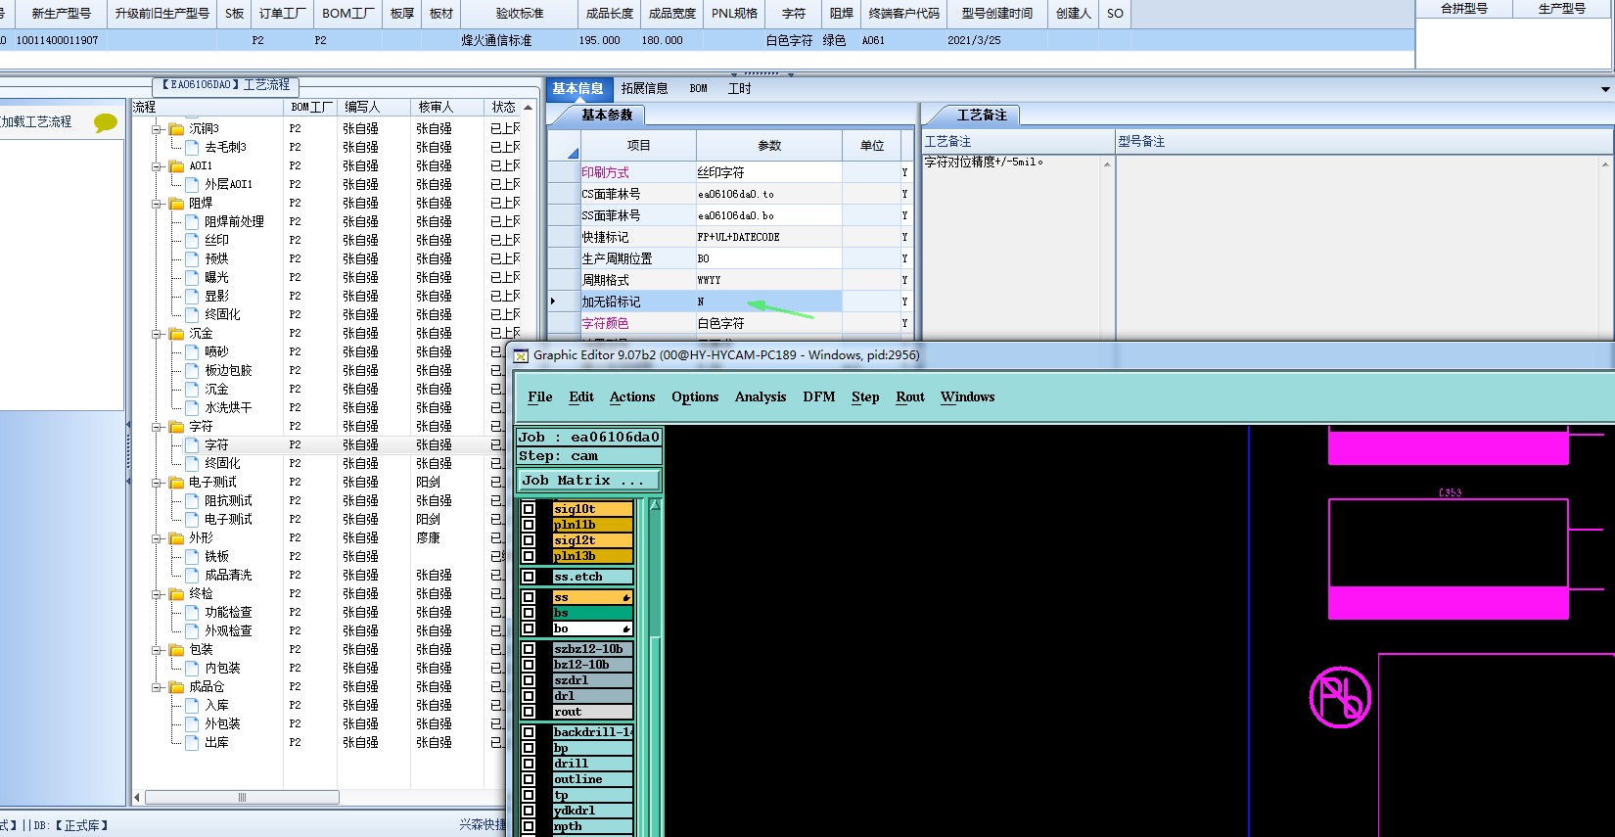Click the document icon of 喷砂
This screenshot has width=1615, height=837.
tap(192, 351)
